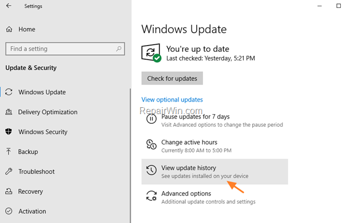Click the Windows Update sync icon in sidebar

point(9,92)
